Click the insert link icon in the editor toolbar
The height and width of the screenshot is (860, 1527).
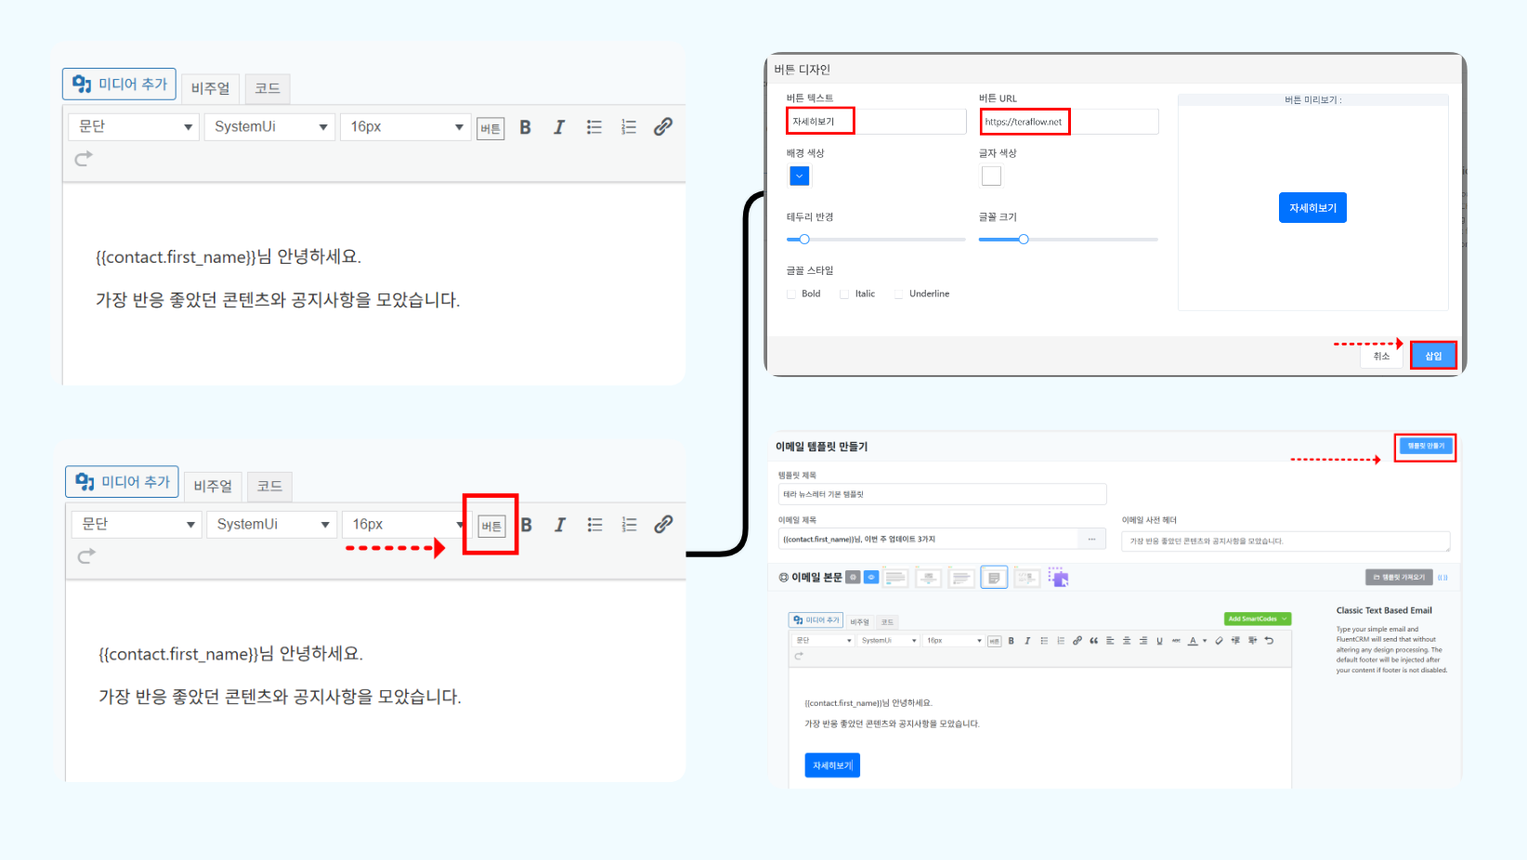click(x=662, y=126)
